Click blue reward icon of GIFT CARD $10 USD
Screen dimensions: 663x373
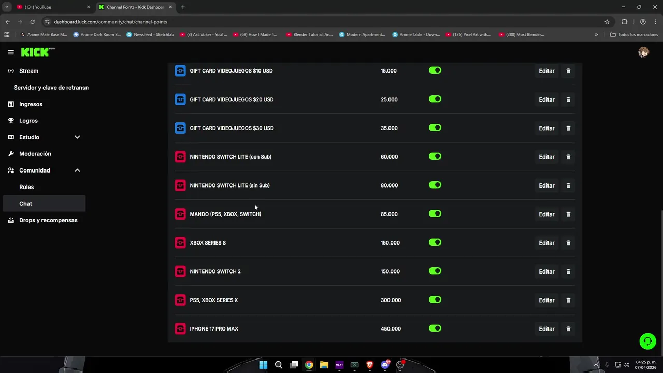point(180,71)
